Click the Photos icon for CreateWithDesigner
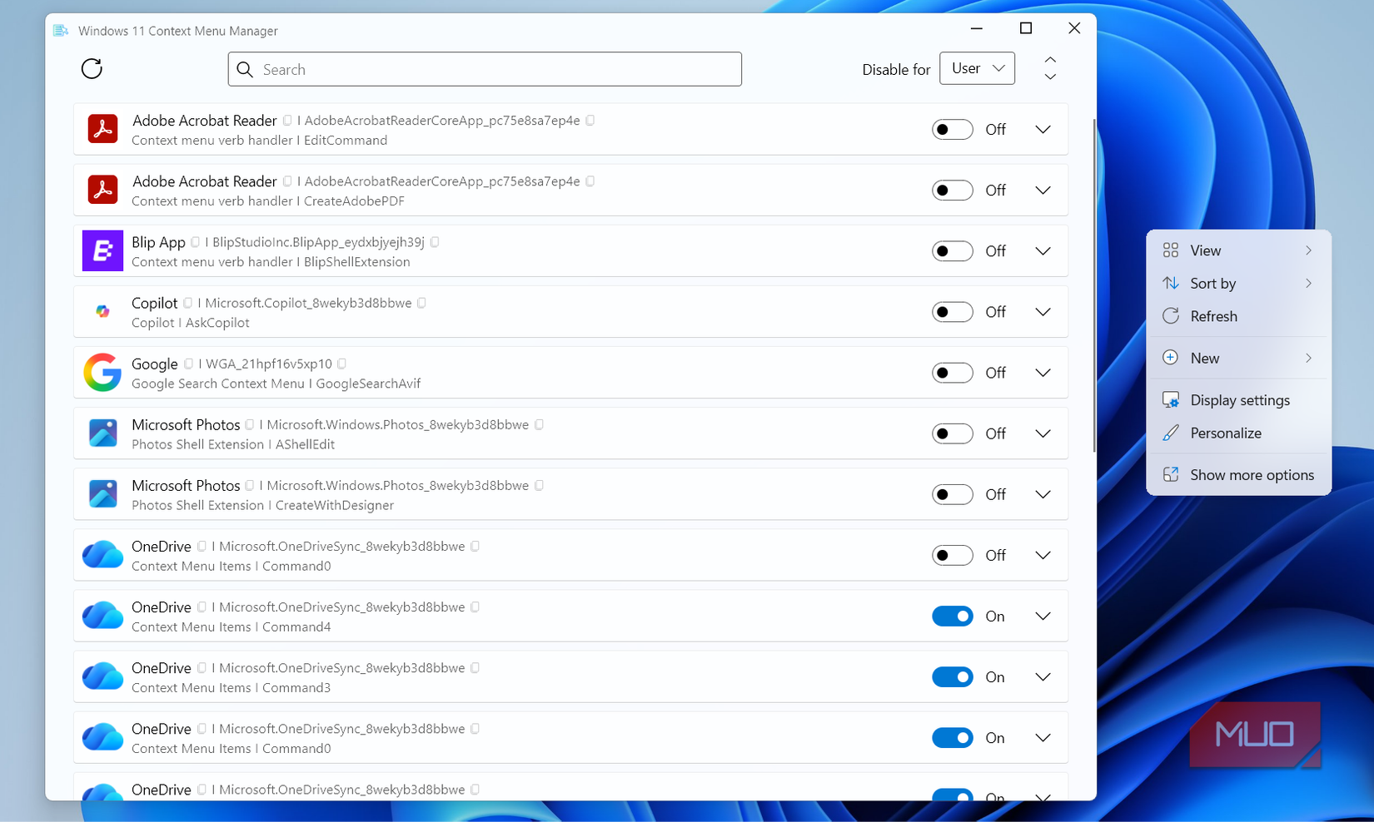The image size is (1374, 822). (102, 493)
